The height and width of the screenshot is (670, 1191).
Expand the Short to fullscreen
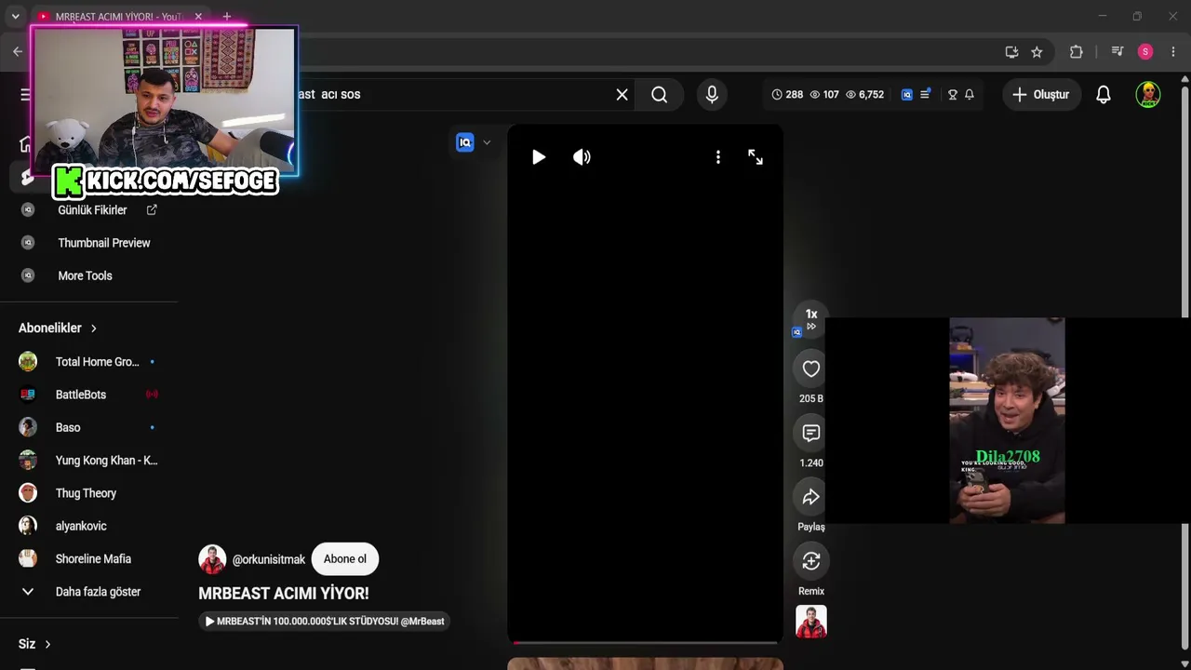tap(756, 157)
